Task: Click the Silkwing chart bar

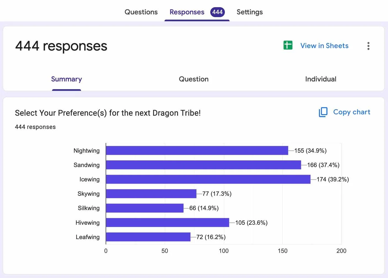Action: tap(145, 208)
